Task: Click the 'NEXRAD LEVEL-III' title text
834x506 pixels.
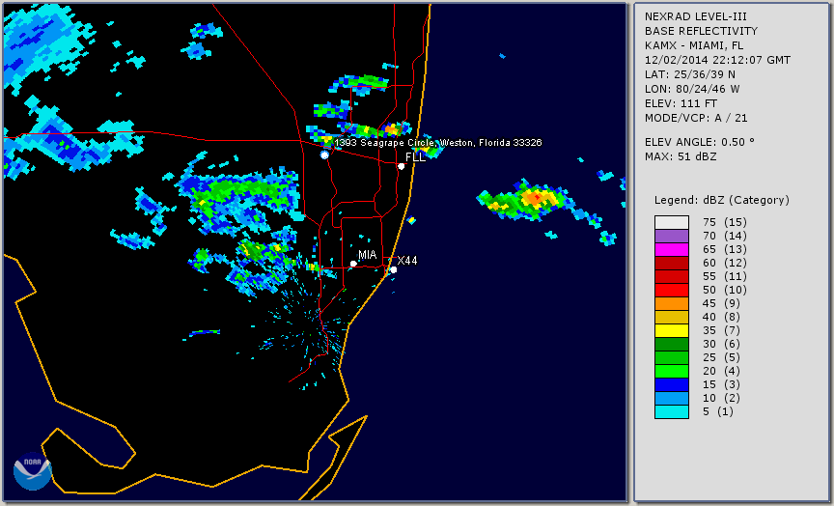Action: click(x=696, y=16)
